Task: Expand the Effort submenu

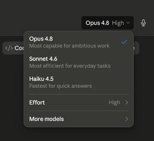Action: pos(79,102)
